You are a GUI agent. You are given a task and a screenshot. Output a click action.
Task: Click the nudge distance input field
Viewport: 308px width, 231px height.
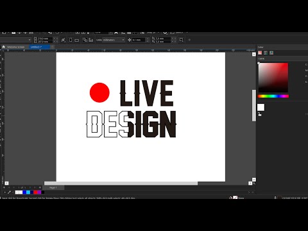tap(139, 40)
